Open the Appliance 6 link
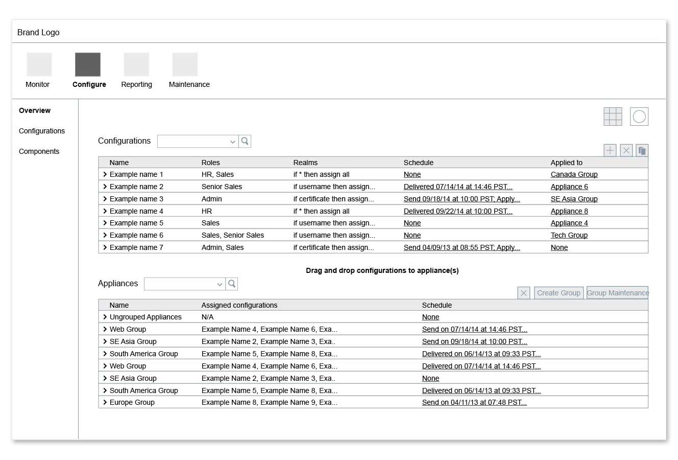678x460 pixels. pos(569,187)
